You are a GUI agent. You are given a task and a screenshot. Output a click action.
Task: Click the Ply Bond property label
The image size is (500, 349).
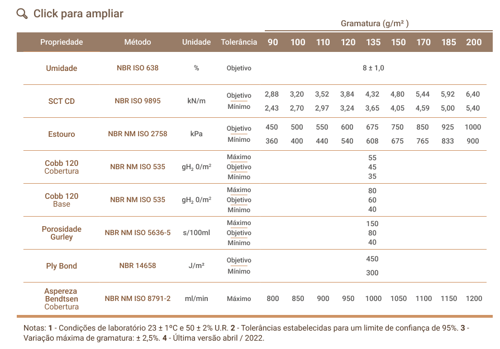[61, 266]
